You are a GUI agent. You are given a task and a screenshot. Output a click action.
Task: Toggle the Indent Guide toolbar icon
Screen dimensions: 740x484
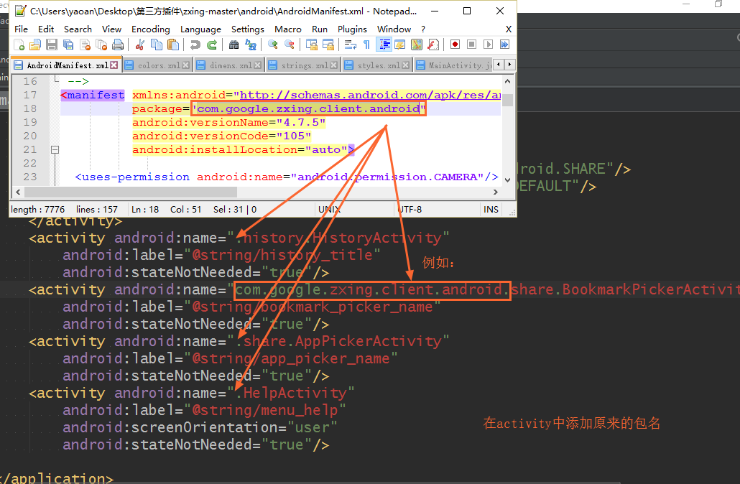tap(384, 45)
